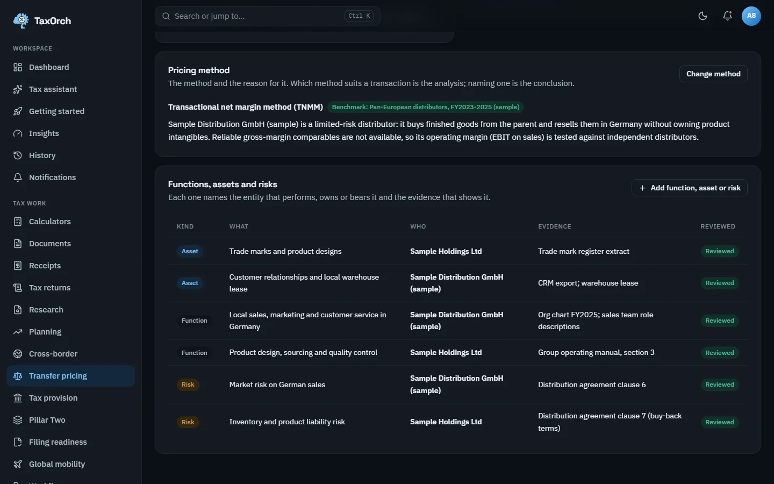The height and width of the screenshot is (484, 774).
Task: Click the Change method button
Action: [x=713, y=74]
